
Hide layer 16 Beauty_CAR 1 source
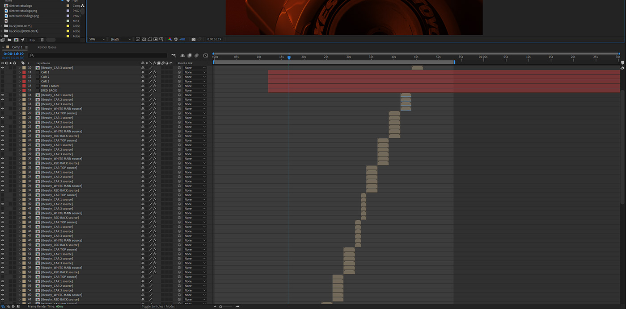pyautogui.click(x=3, y=95)
